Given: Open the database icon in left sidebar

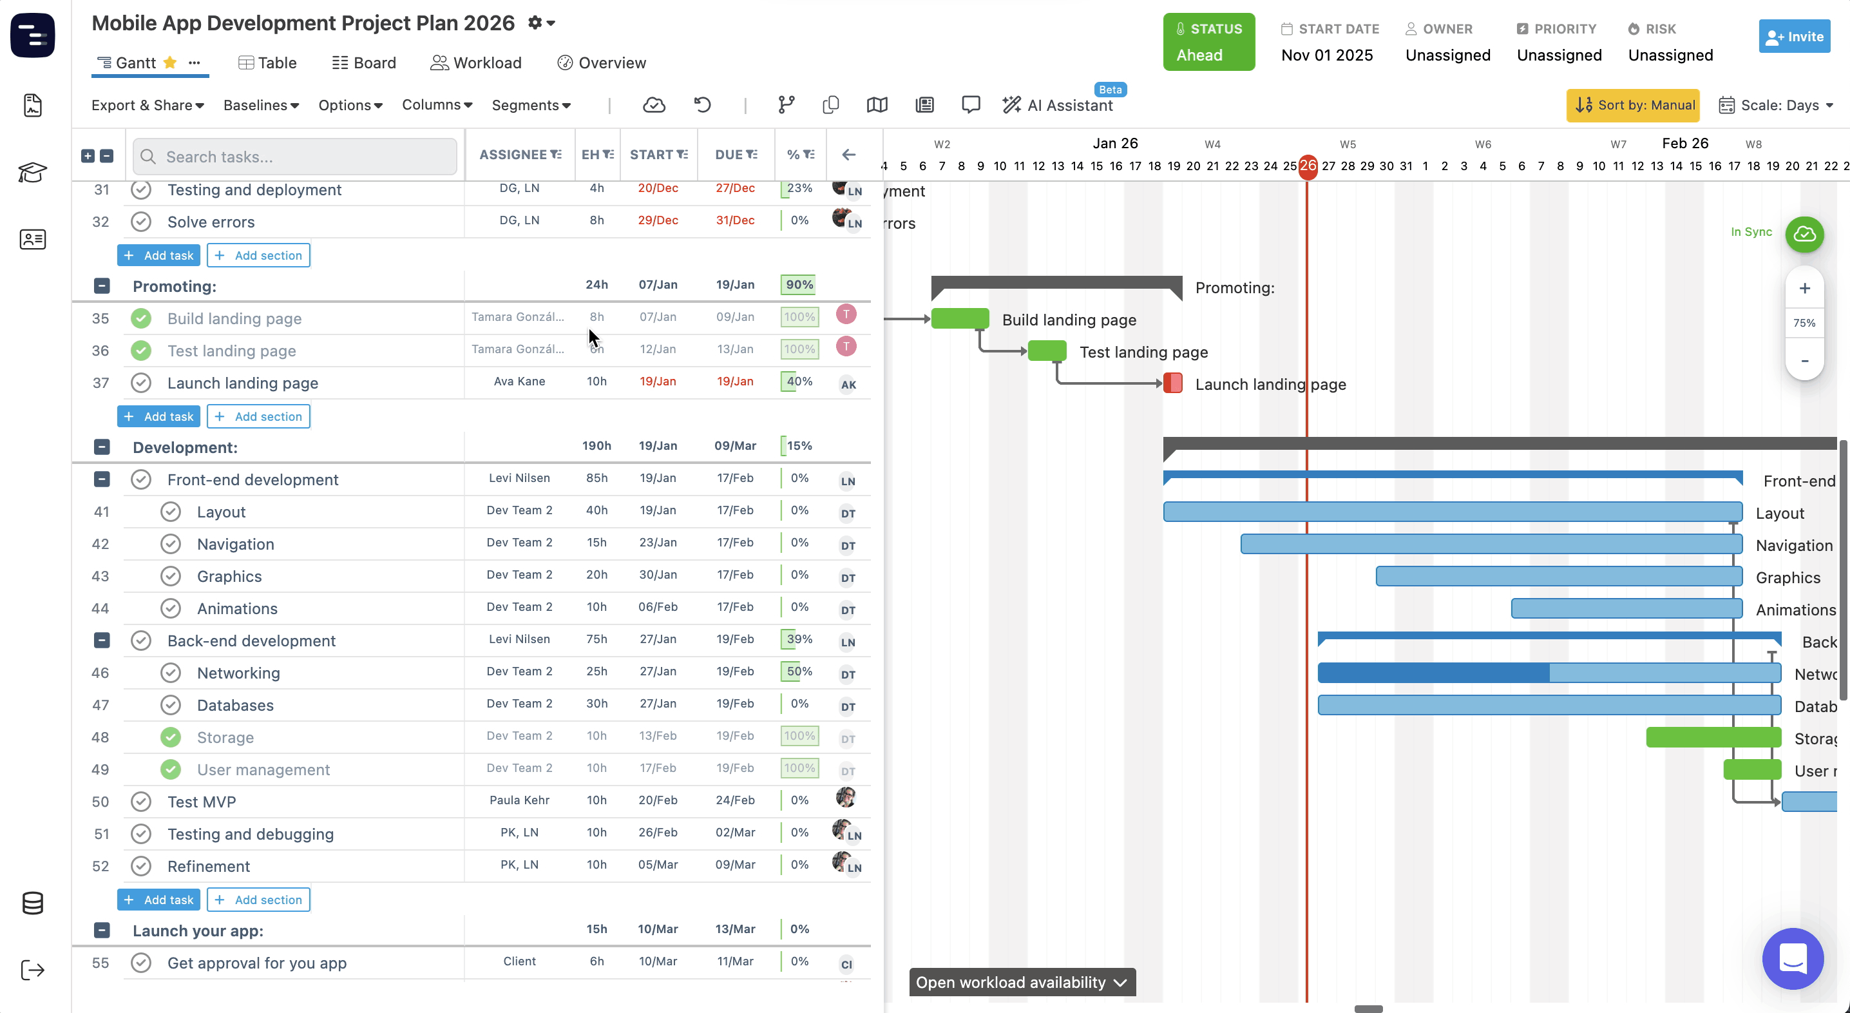Looking at the screenshot, I should (x=32, y=902).
